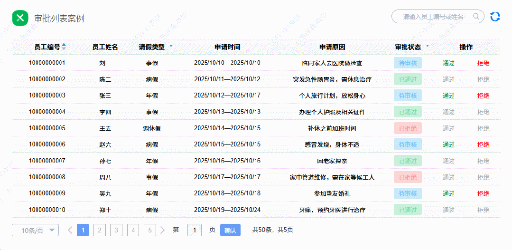Viewport: 512px width, 250px height.
Task: Select page 3 in pagination
Action: click(x=116, y=230)
